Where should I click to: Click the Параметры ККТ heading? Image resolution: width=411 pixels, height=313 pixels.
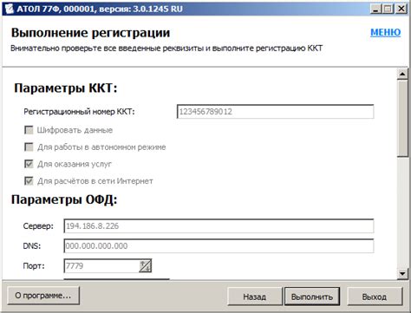(66, 88)
